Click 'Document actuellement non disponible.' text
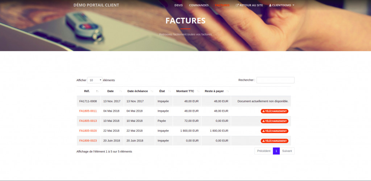The height and width of the screenshot is (181, 371). [x=263, y=101]
